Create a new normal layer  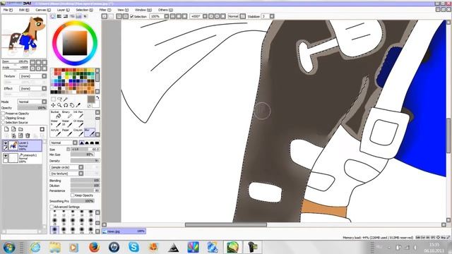(x=6, y=129)
